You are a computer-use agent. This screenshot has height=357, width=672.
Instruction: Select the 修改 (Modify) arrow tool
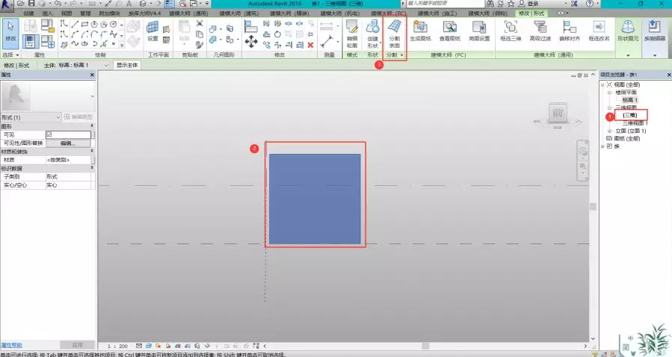tap(10, 34)
